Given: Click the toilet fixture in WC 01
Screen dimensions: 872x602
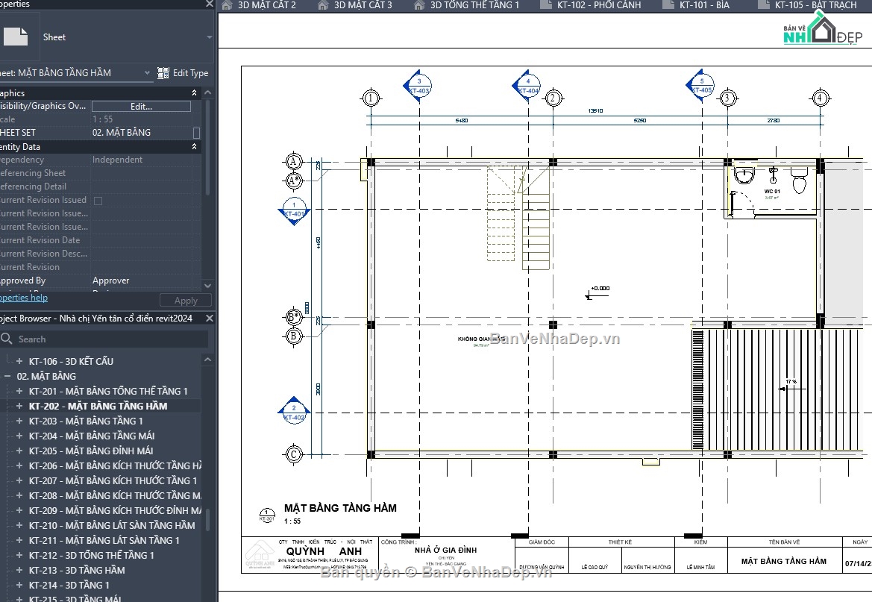Looking at the screenshot, I should pyautogui.click(x=799, y=180).
